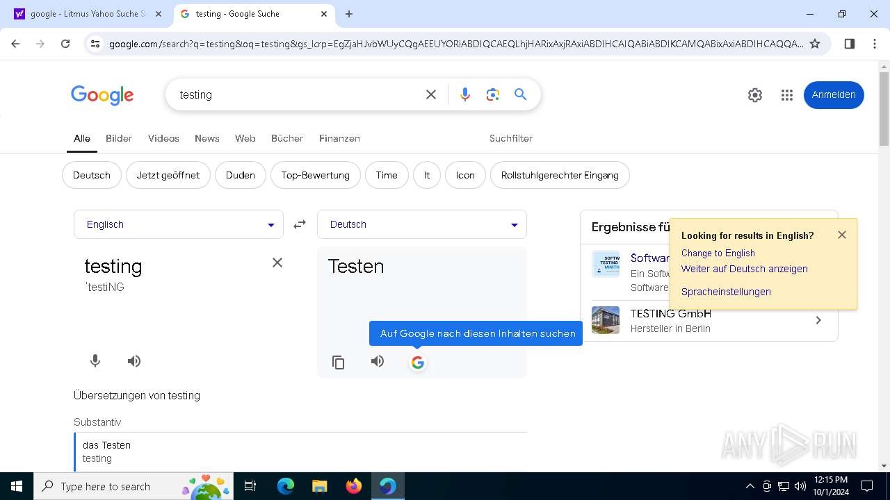Copy the translation 'Testen' to clipboard
This screenshot has width=890, height=500.
click(339, 362)
